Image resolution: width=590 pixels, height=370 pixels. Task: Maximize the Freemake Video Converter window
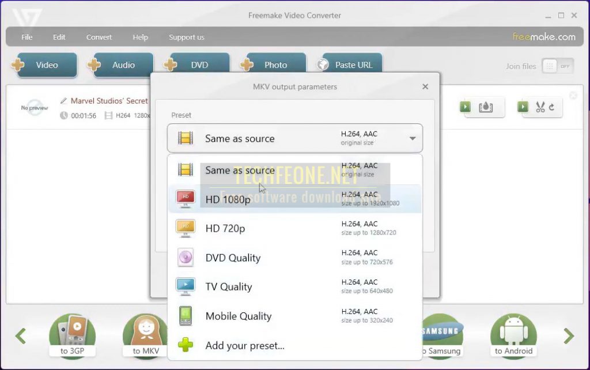coord(561,16)
